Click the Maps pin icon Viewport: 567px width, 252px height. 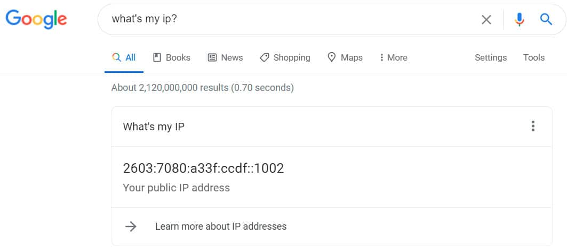pyautogui.click(x=332, y=57)
